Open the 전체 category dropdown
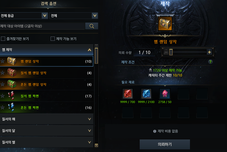This screenshot has height=152, width=227. point(74,16)
